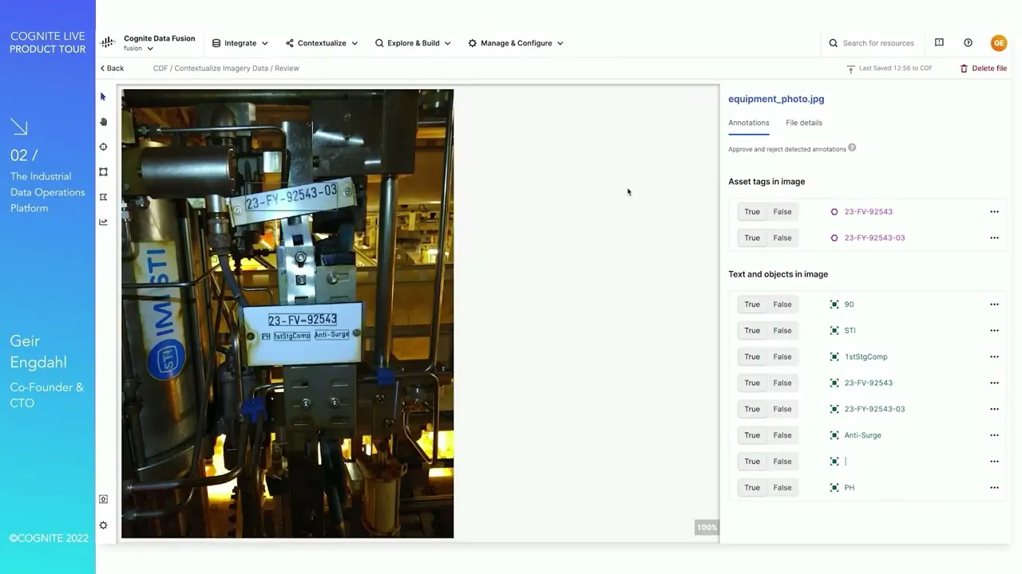The height and width of the screenshot is (574, 1022).
Task: Click the export icon near toolbar bottom
Action: (103, 499)
